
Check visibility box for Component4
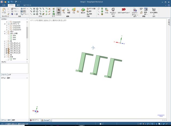9,26
